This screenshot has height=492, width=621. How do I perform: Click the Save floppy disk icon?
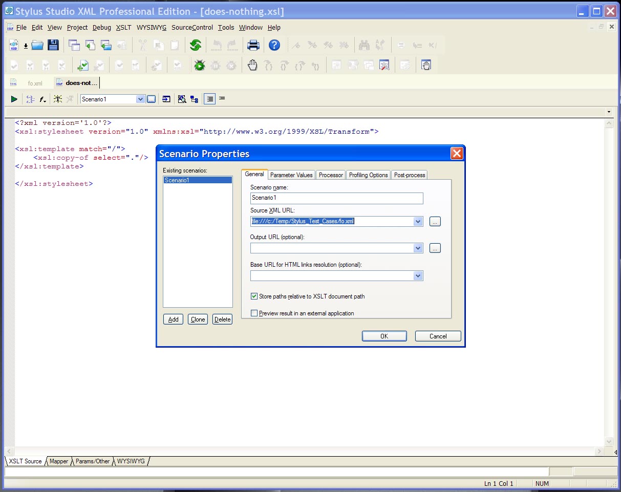tap(53, 45)
